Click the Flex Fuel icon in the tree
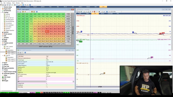The image size is (173, 97). click(x=3, y=66)
